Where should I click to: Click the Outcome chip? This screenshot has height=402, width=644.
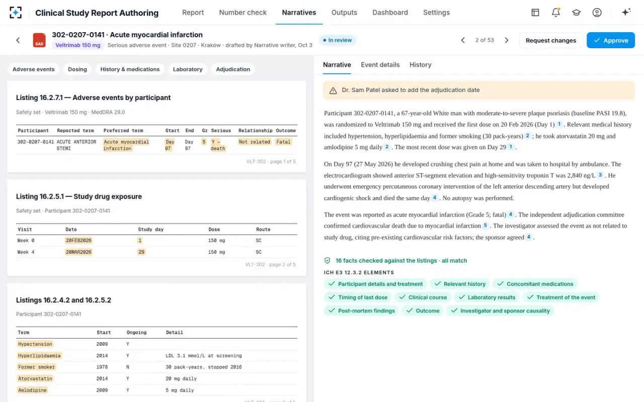pos(423,311)
